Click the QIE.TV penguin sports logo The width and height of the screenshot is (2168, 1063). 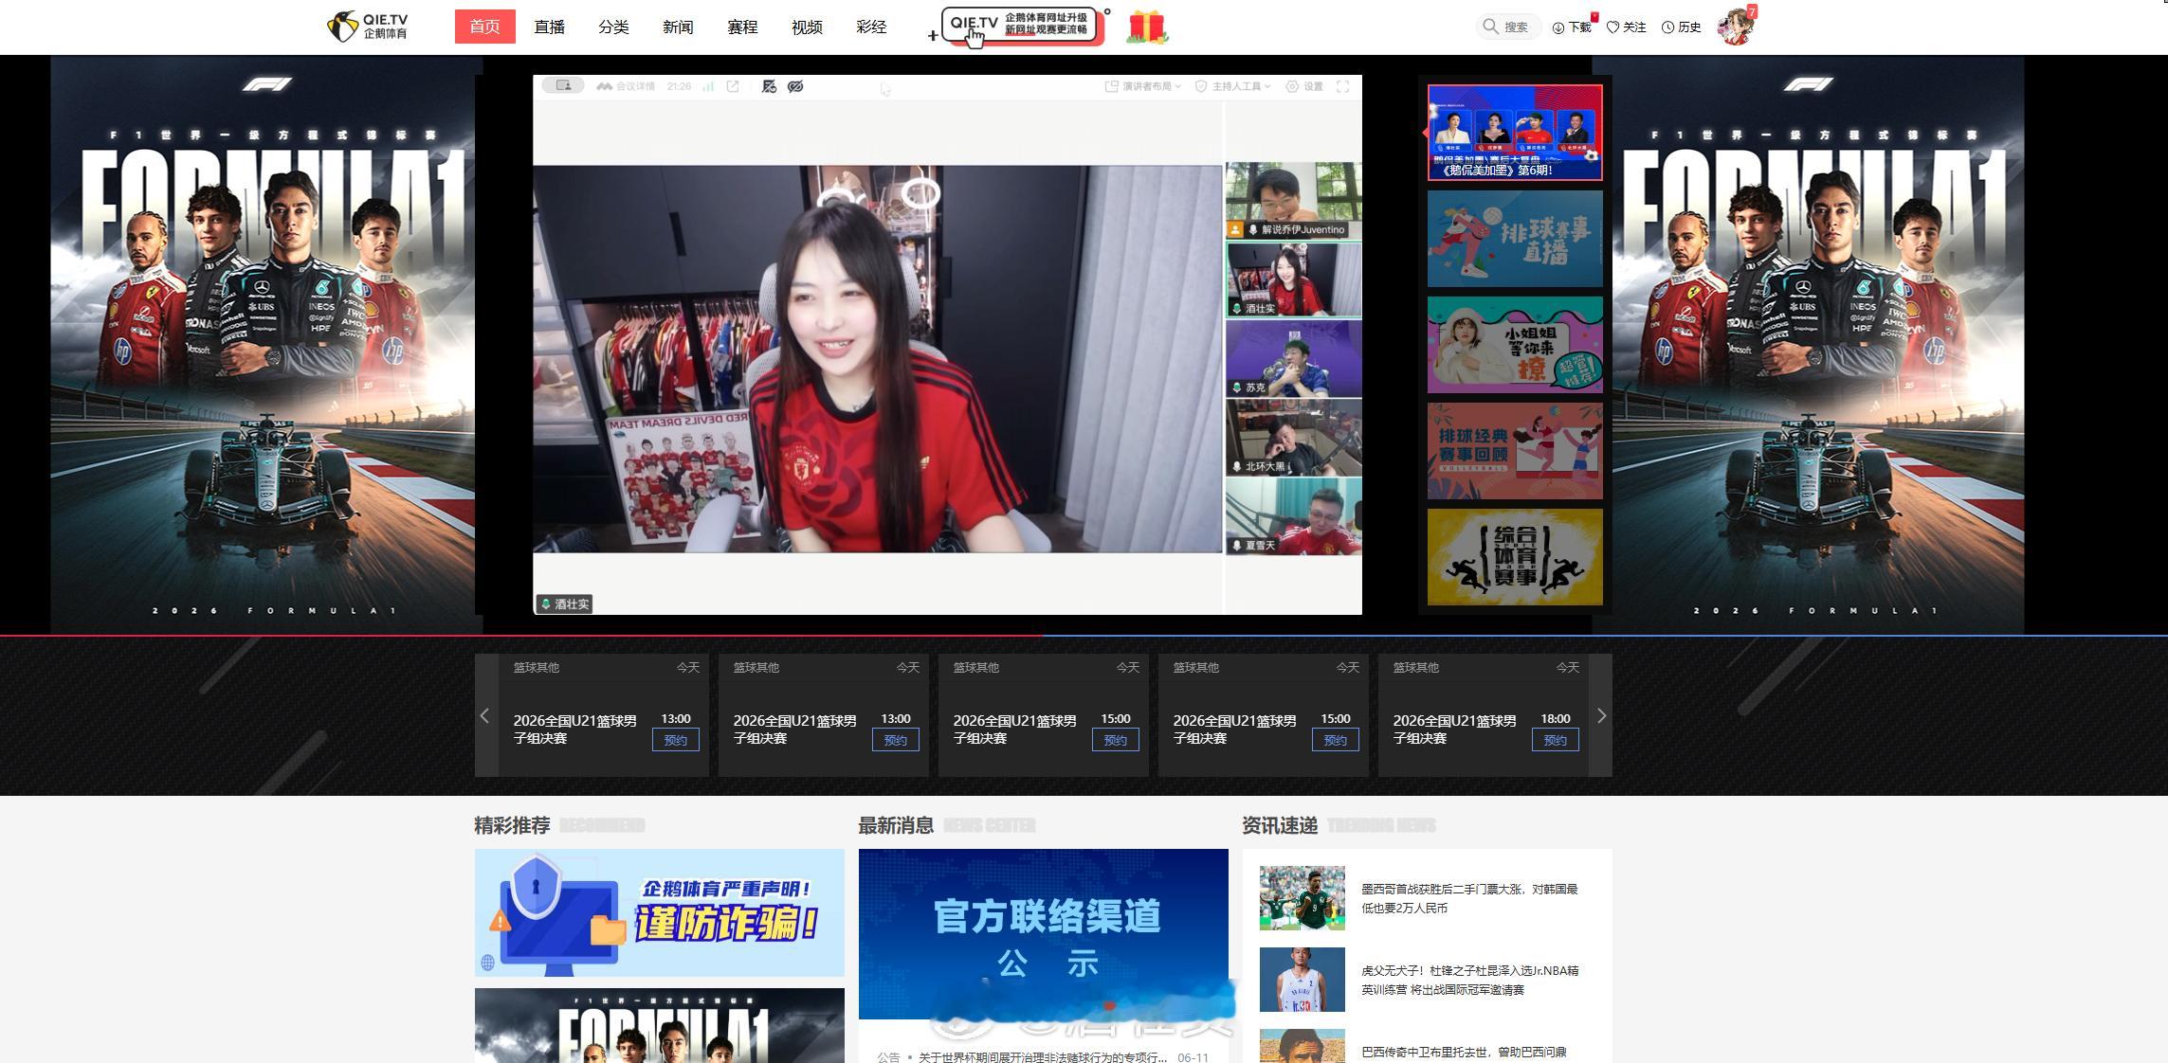tap(368, 27)
